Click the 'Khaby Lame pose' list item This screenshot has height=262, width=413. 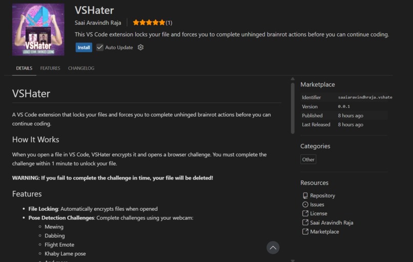(x=65, y=254)
